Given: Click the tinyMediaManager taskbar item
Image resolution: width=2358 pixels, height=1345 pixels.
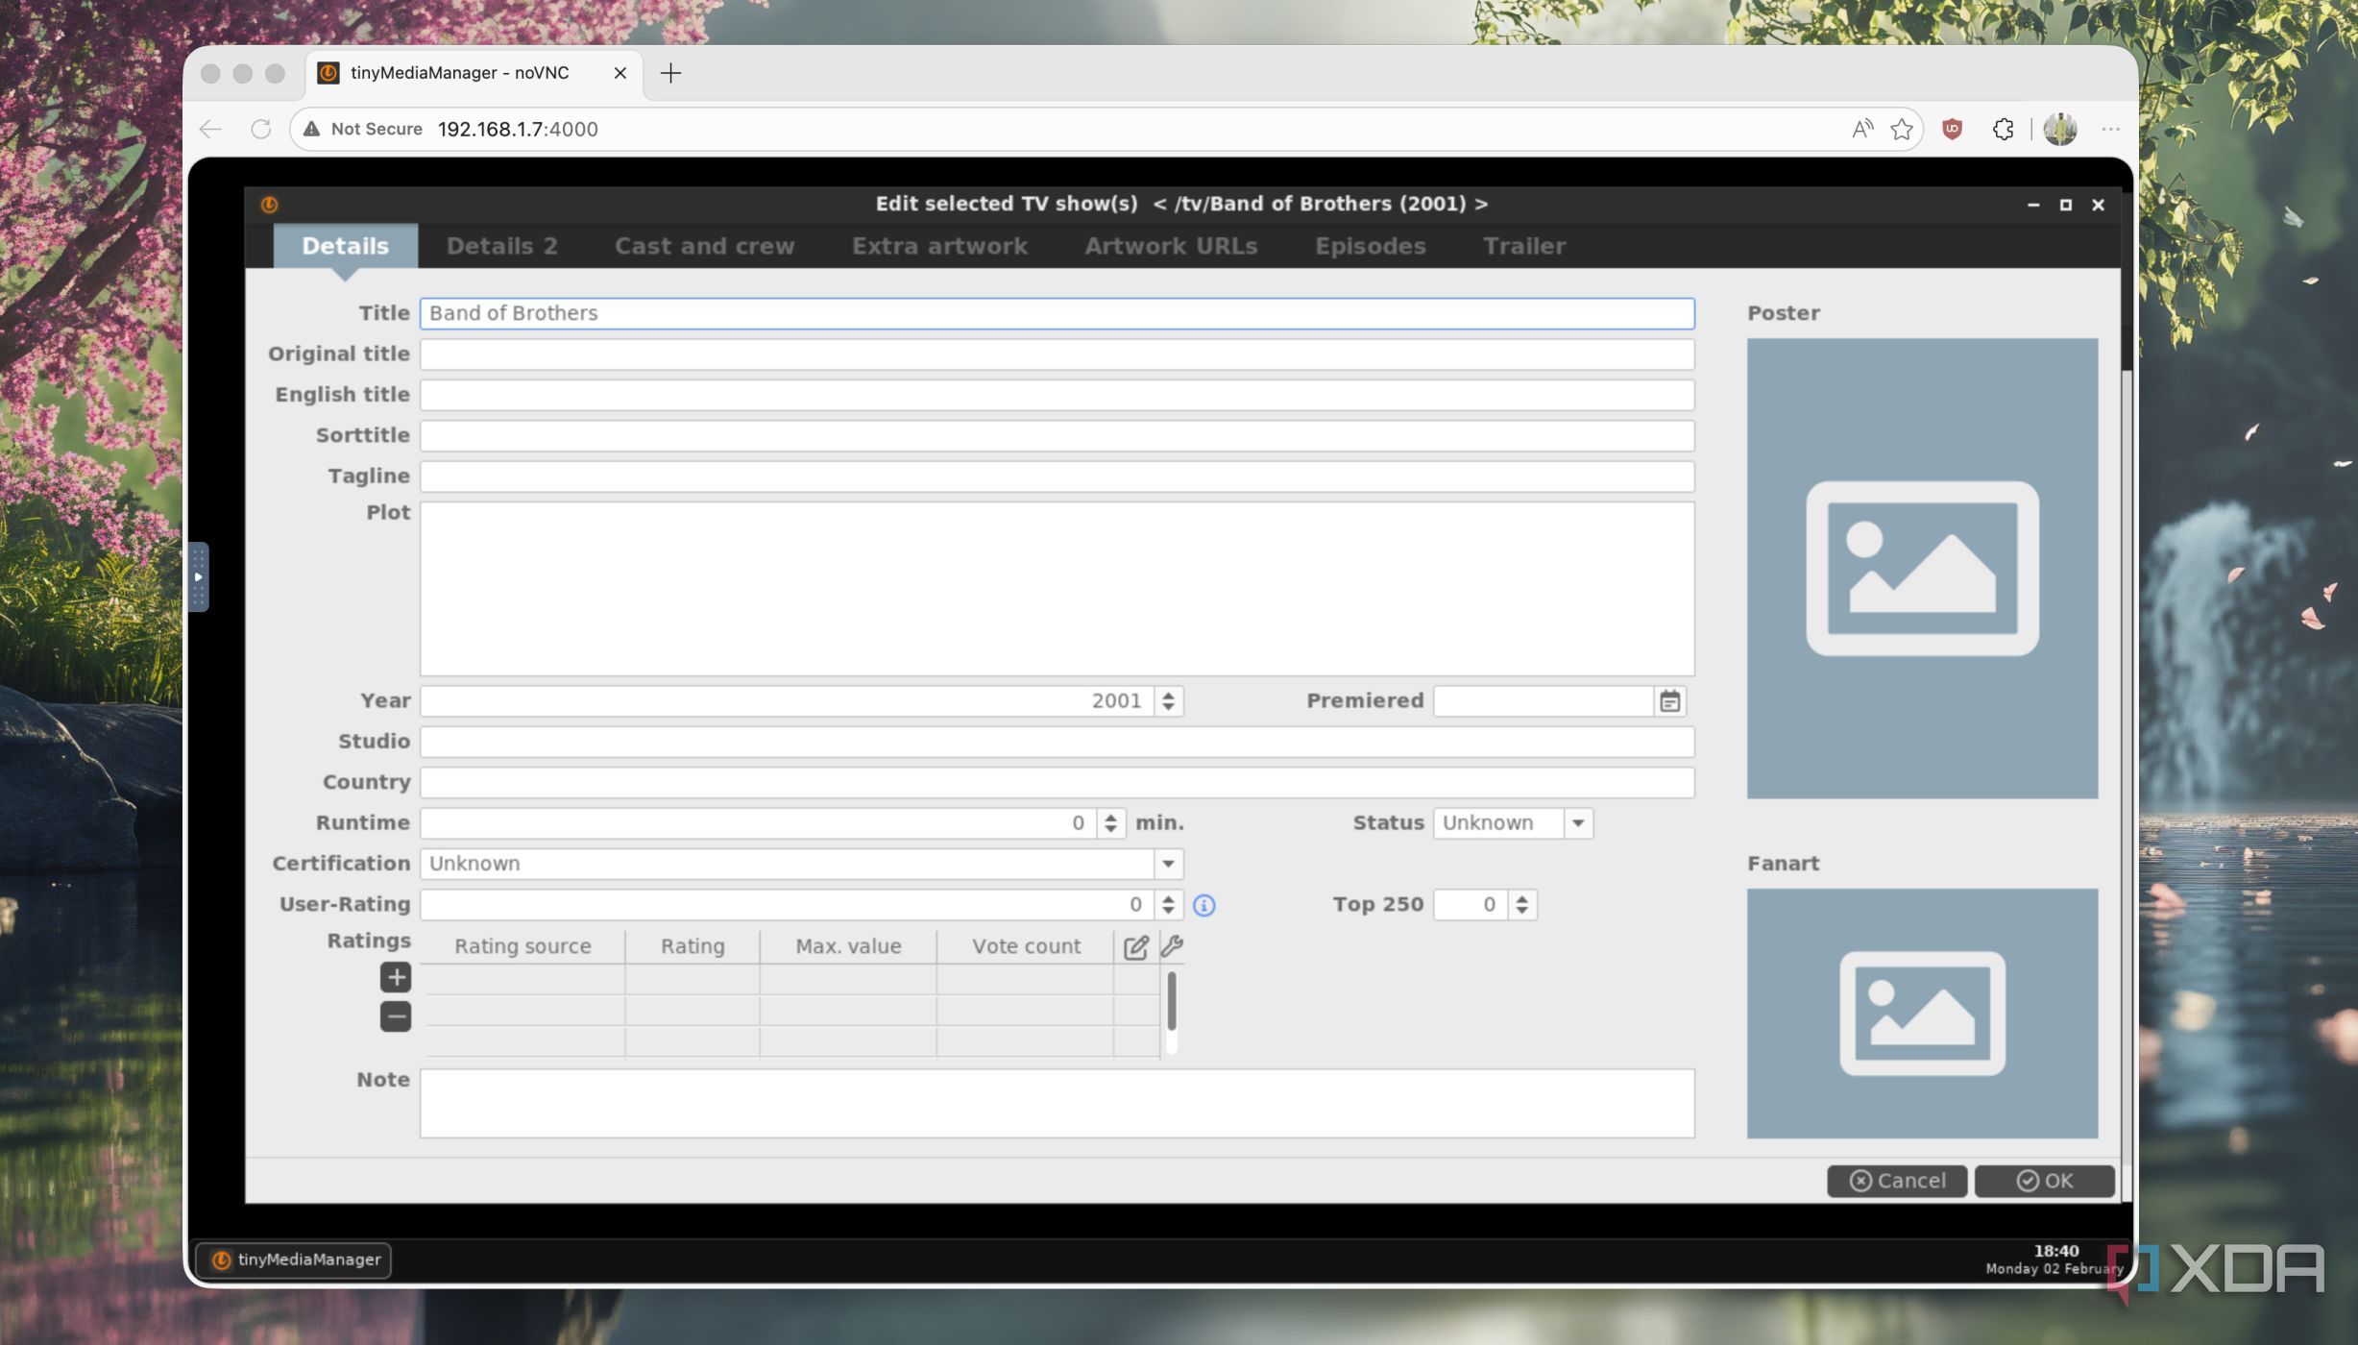Looking at the screenshot, I should coord(294,1259).
